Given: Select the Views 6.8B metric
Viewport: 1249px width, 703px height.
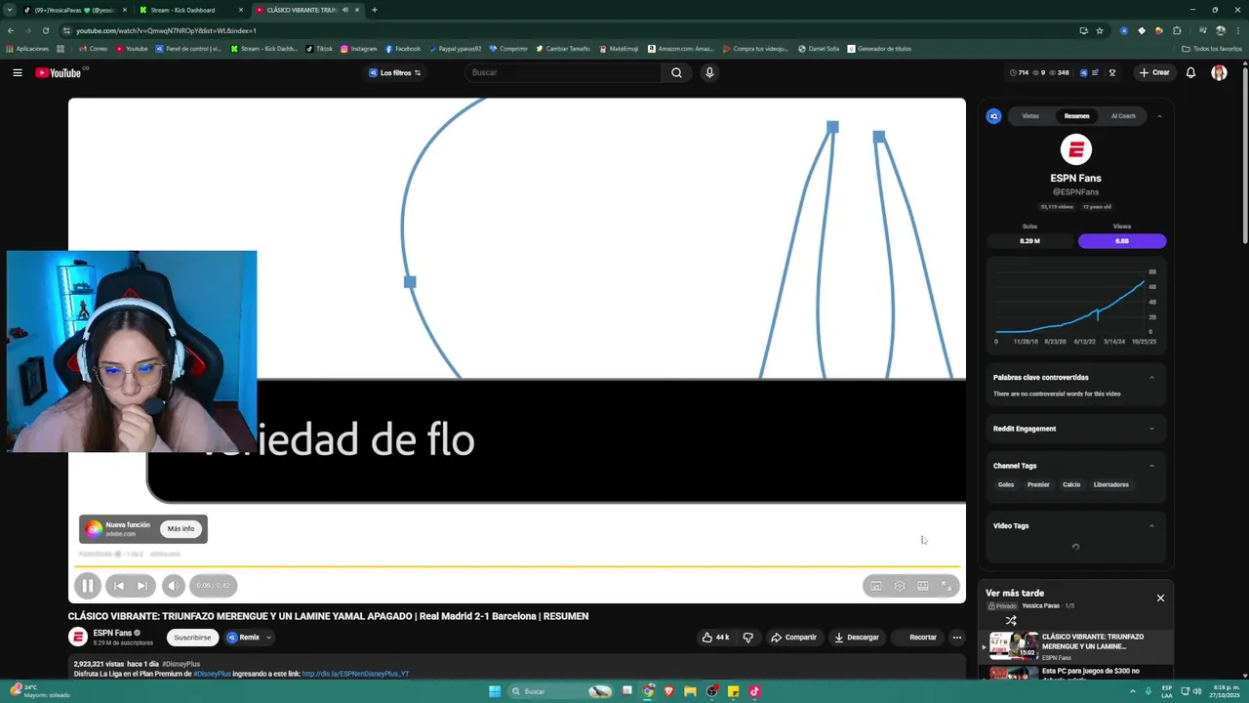Looking at the screenshot, I should (x=1122, y=240).
